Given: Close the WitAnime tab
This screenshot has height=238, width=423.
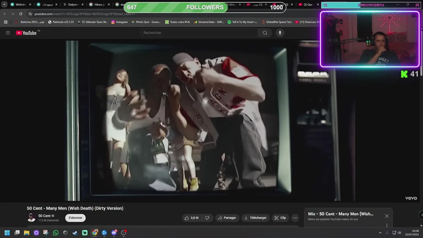Looking at the screenshot, I should (30, 5).
